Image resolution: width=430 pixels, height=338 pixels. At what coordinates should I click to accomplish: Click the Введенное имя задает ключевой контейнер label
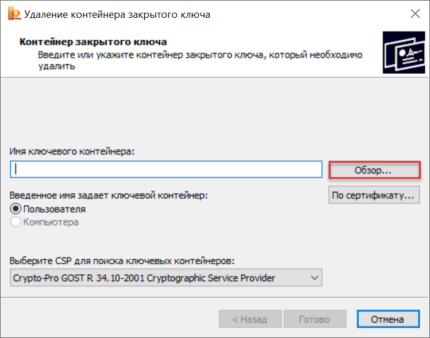tap(109, 195)
